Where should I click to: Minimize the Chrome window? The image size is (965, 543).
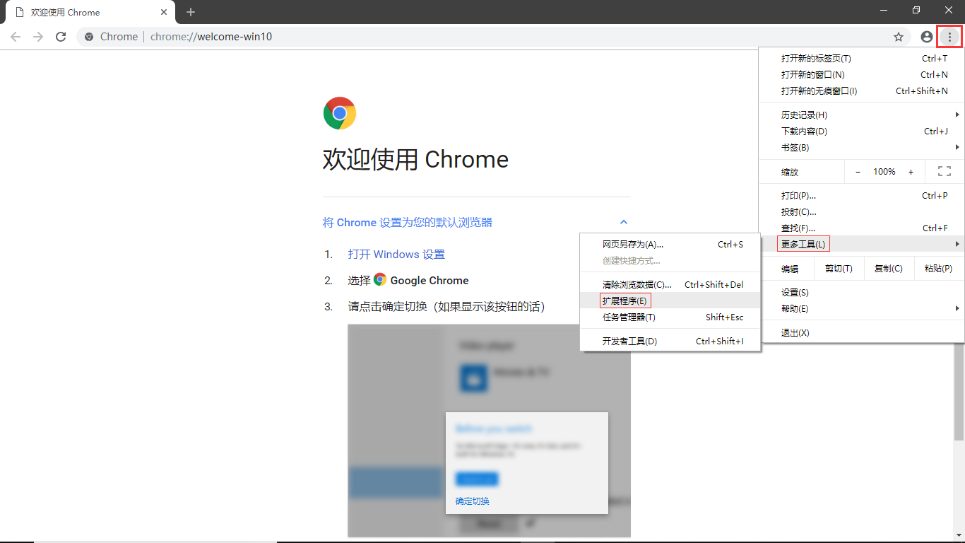(884, 10)
